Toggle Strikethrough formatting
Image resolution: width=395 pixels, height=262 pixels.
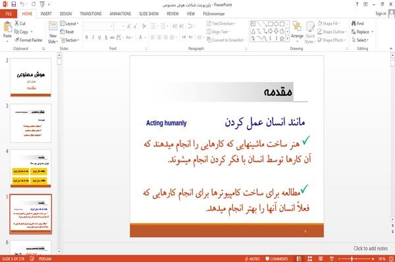coord(113,37)
